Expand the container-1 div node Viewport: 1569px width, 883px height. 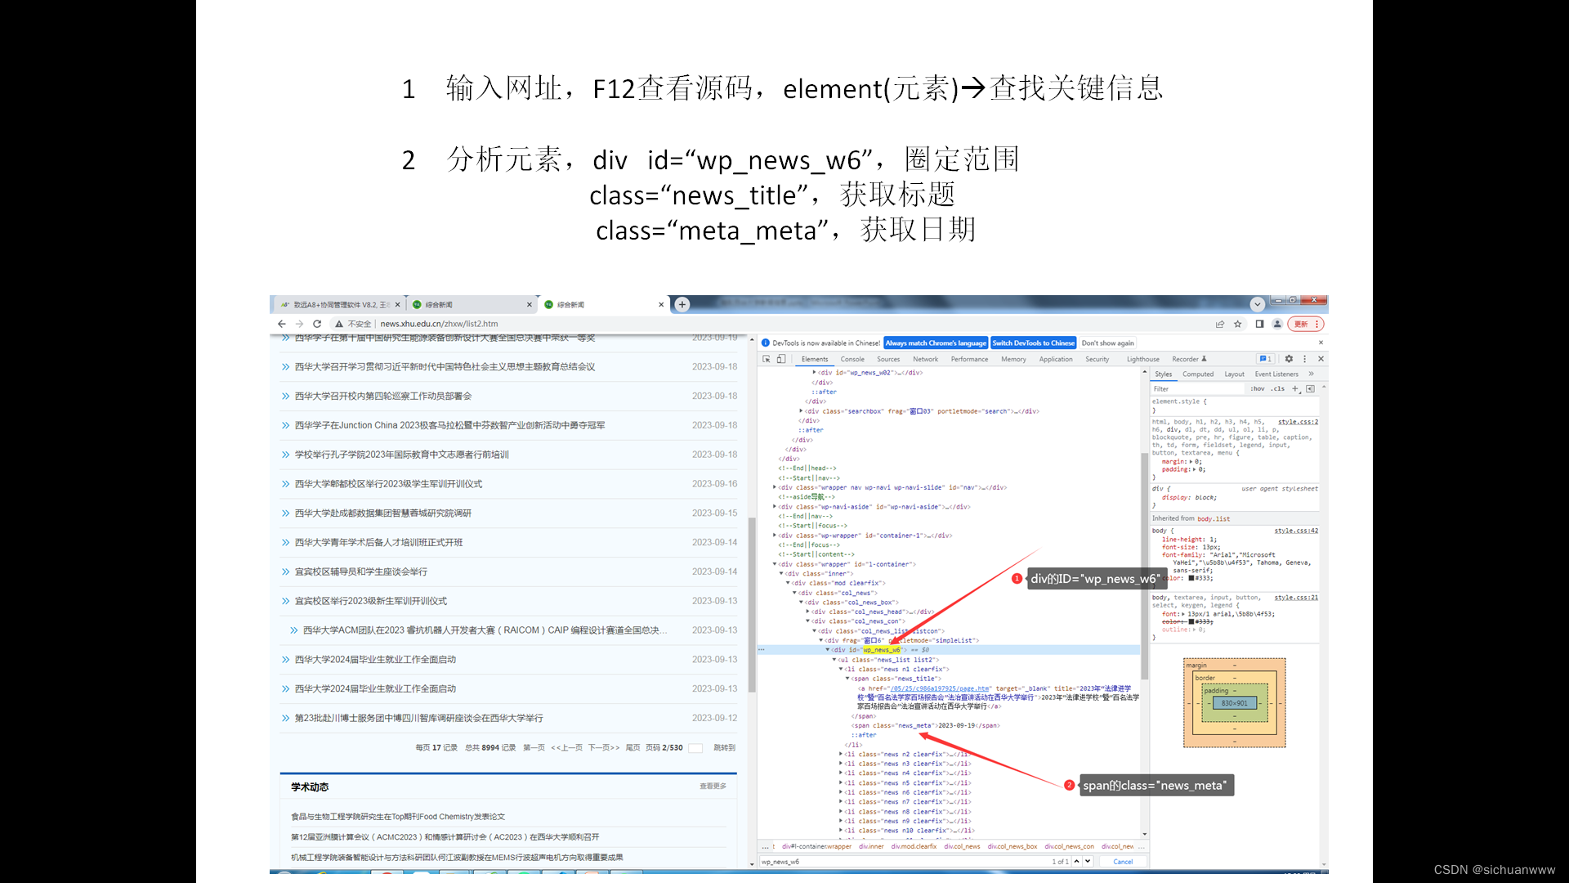775,536
